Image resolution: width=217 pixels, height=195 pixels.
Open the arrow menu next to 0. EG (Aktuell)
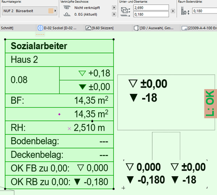point(114,14)
